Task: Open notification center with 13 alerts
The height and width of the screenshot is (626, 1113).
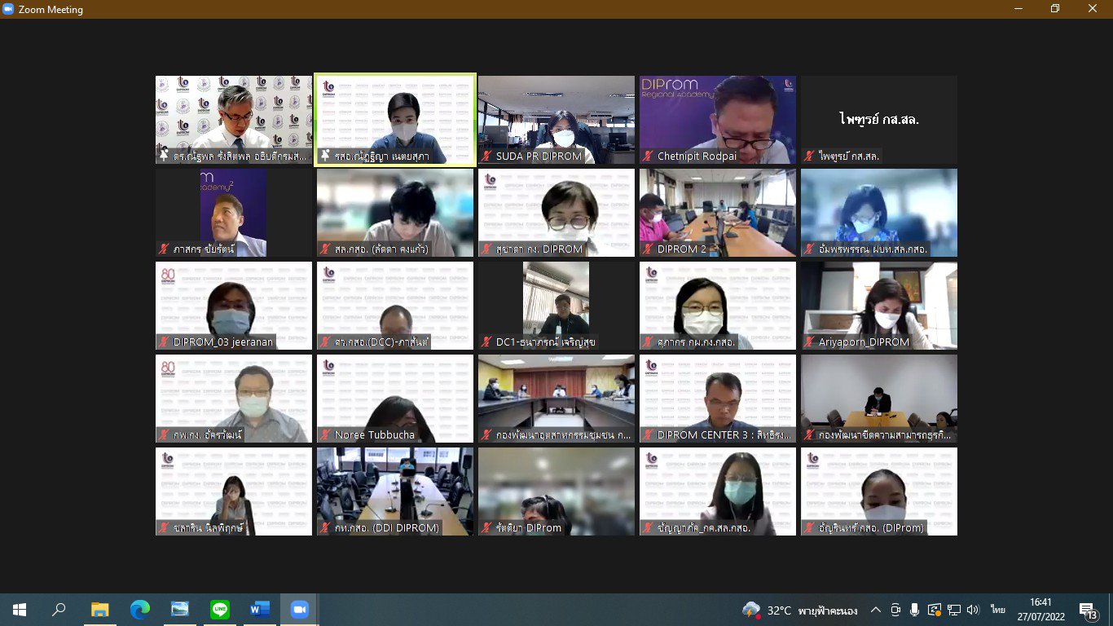Action: 1088,611
